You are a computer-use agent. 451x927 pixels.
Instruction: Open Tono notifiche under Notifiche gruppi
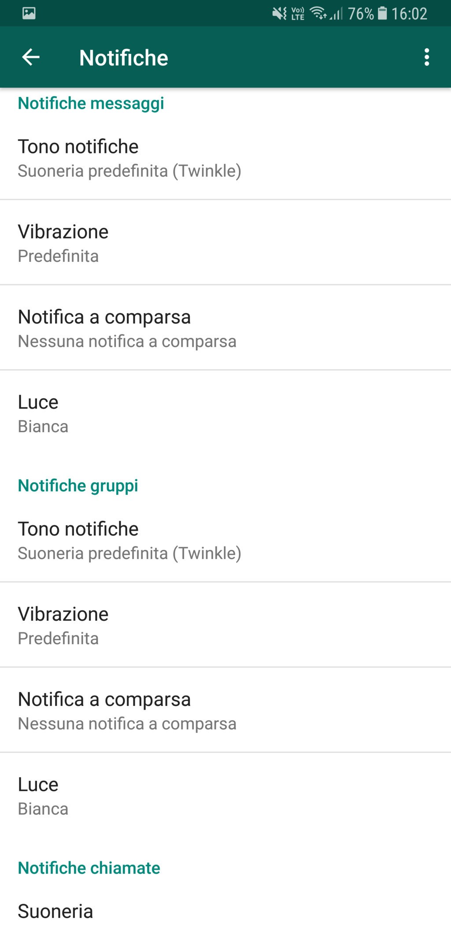click(x=129, y=541)
